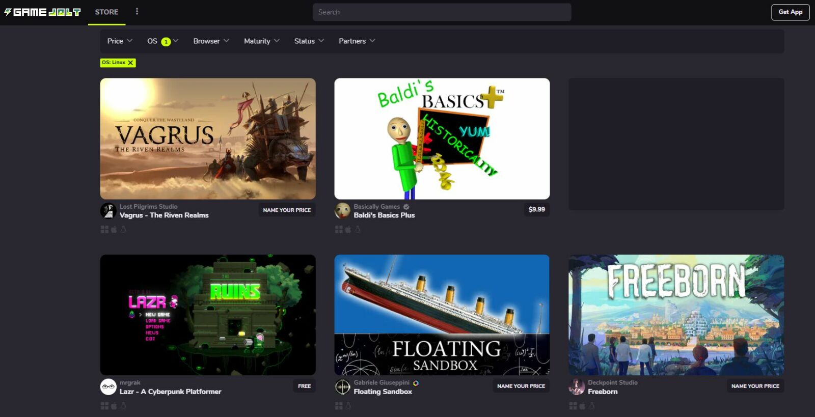The height and width of the screenshot is (417, 815).
Task: Click Name Your Price on Vagrus
Action: 287,210
